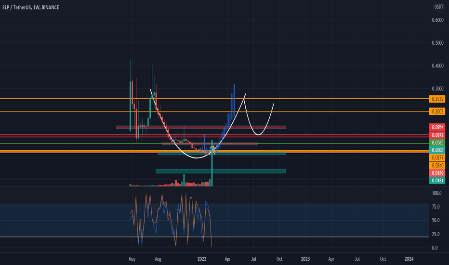Click the 0.3000 price axis tick
Image resolution: width=449 pixels, height=265 pixels.
point(437,89)
